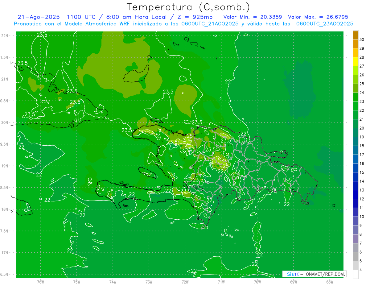Screen dimensions: 370x286
Task: Click the "21N" latitude axis label
Action: click(4, 79)
